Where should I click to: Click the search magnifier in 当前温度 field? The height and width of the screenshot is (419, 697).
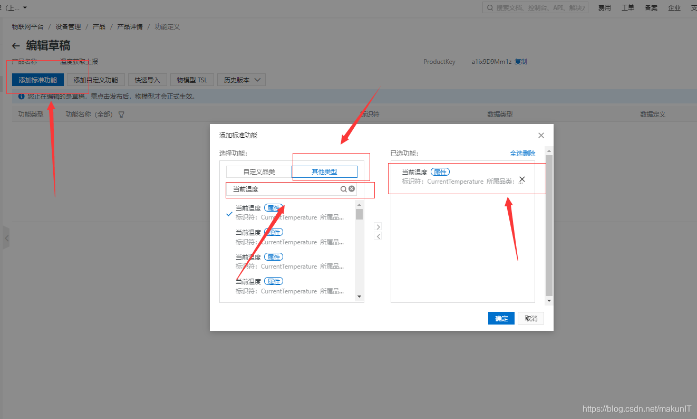(343, 189)
